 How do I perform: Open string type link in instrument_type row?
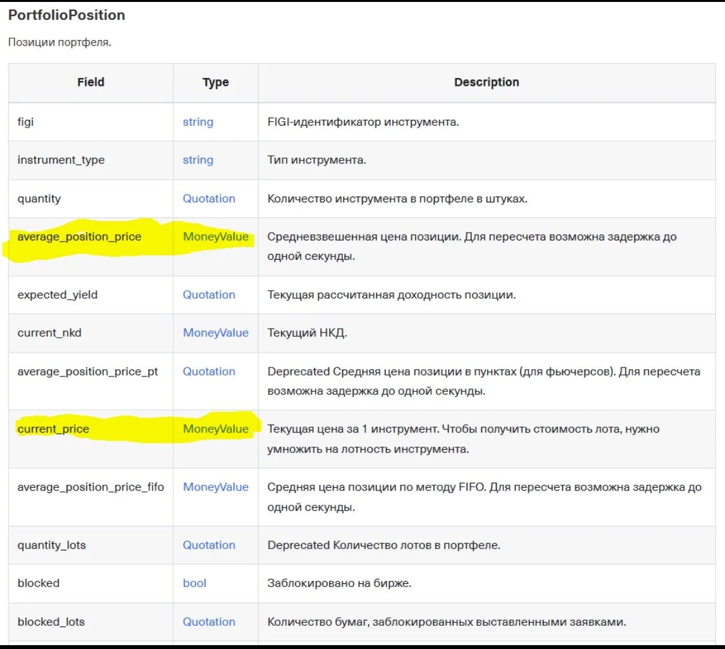click(x=198, y=160)
